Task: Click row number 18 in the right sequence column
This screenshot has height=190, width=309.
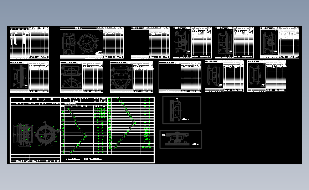Action: point(110,98)
